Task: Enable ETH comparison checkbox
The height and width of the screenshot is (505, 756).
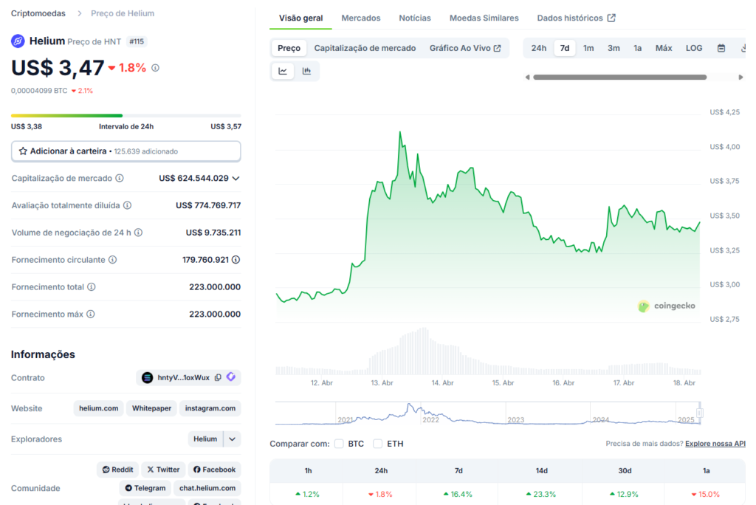Action: pos(377,444)
